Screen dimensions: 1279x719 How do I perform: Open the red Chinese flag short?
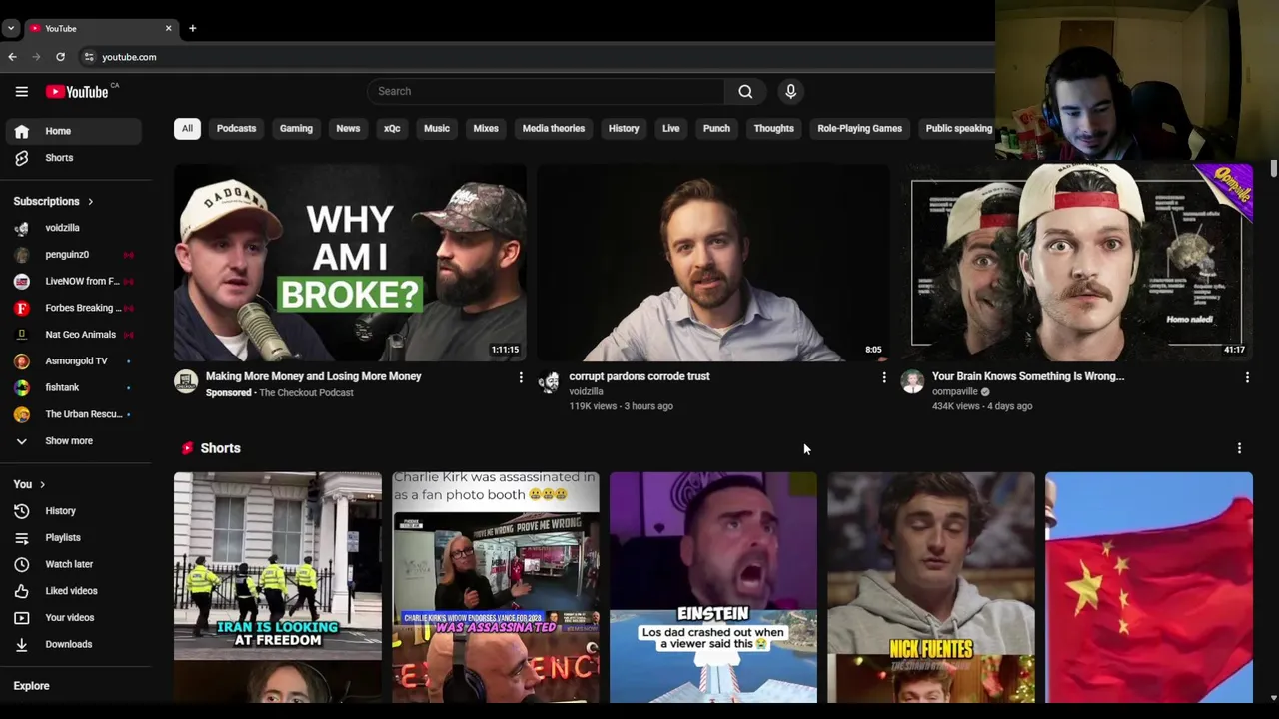coord(1149,587)
